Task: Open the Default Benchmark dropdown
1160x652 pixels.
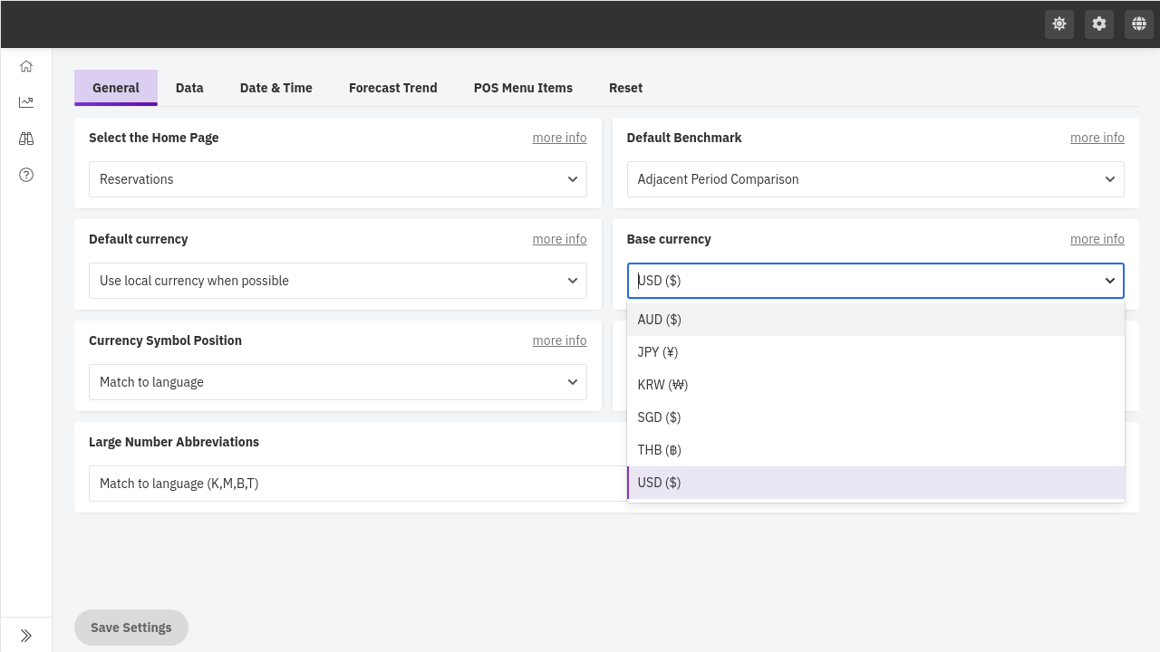Action: click(x=875, y=179)
